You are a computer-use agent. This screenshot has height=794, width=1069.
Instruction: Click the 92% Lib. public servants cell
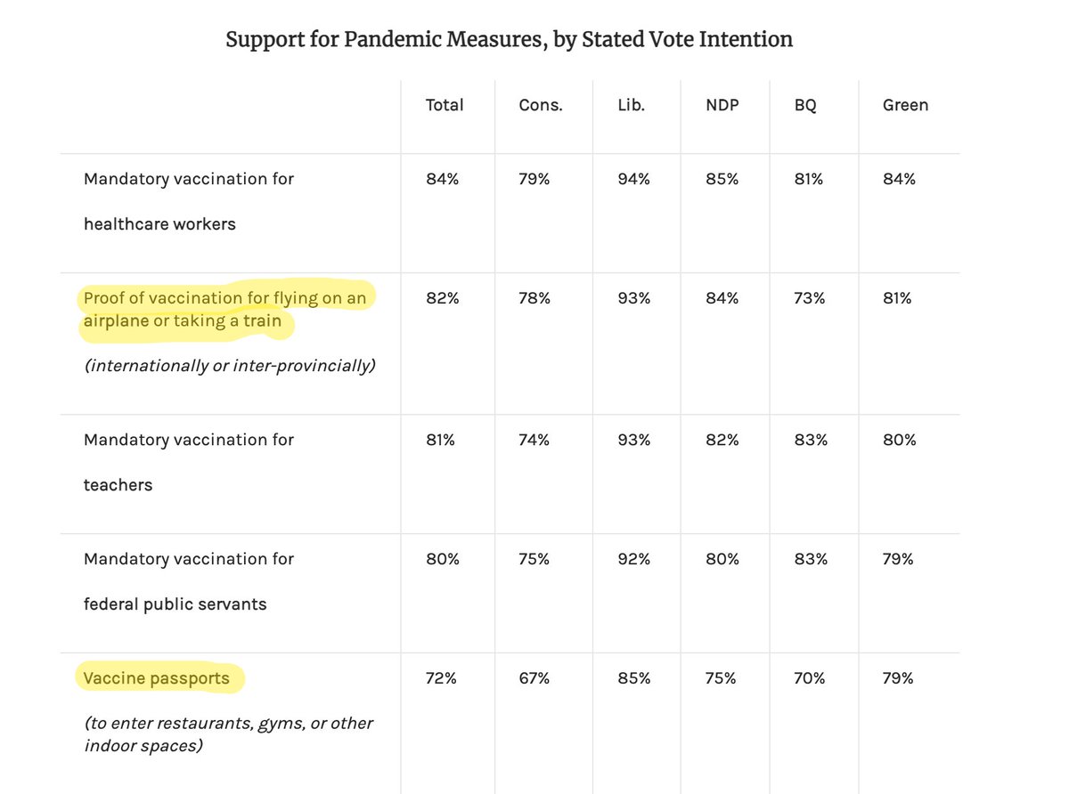coord(634,559)
